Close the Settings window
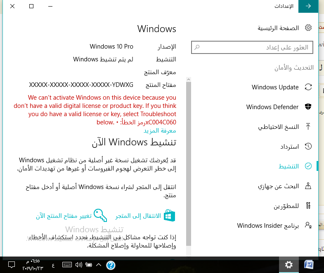This screenshot has height=273, width=324. [x=12, y=6]
